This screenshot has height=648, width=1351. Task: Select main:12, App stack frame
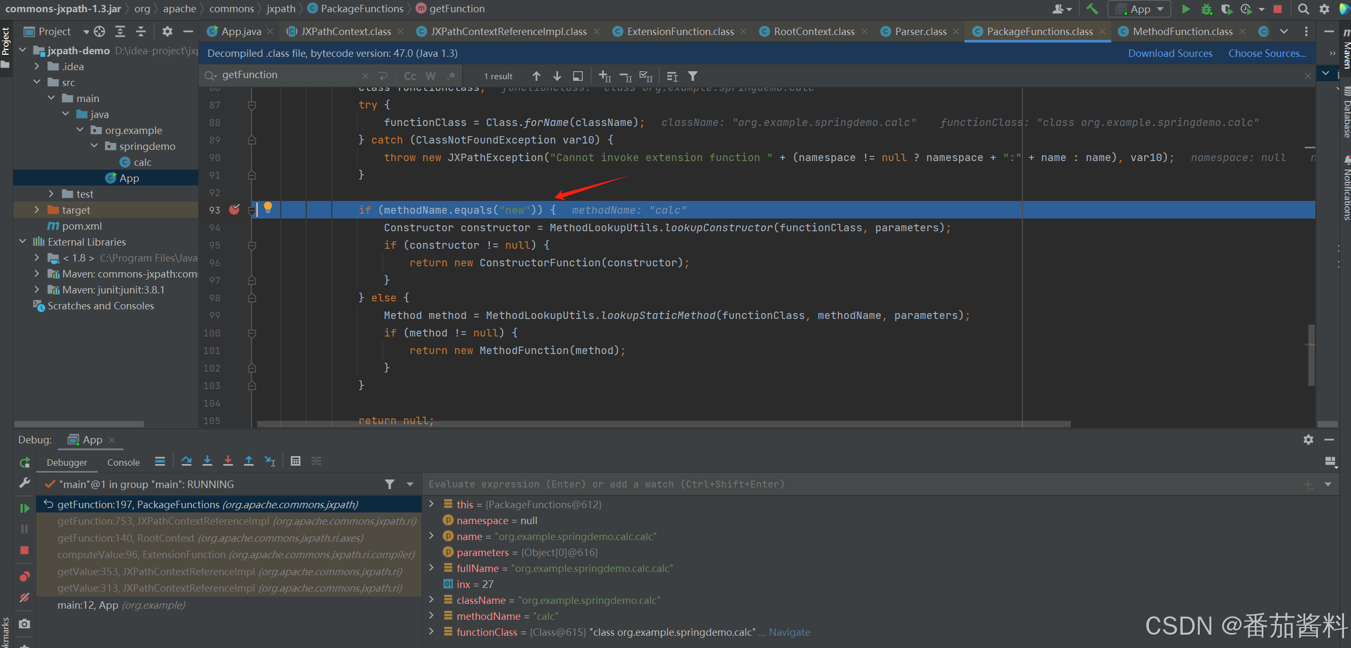pyautogui.click(x=229, y=605)
